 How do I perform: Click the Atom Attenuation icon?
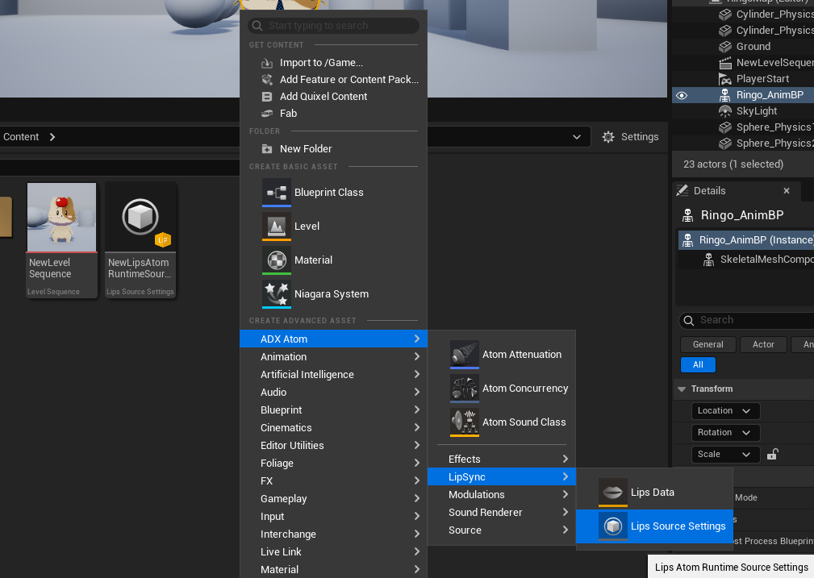coord(465,355)
